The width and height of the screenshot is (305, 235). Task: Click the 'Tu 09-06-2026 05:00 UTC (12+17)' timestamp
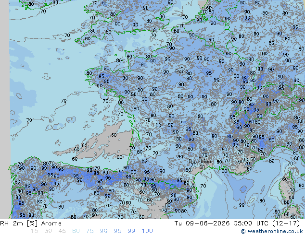pyautogui.click(x=237, y=223)
